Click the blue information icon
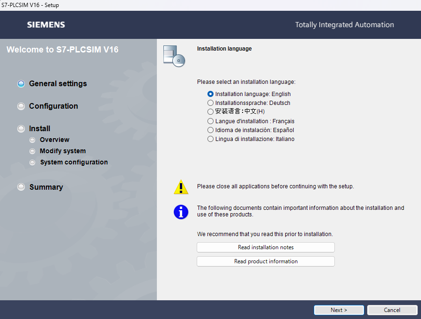The image size is (421, 319). pyautogui.click(x=181, y=212)
